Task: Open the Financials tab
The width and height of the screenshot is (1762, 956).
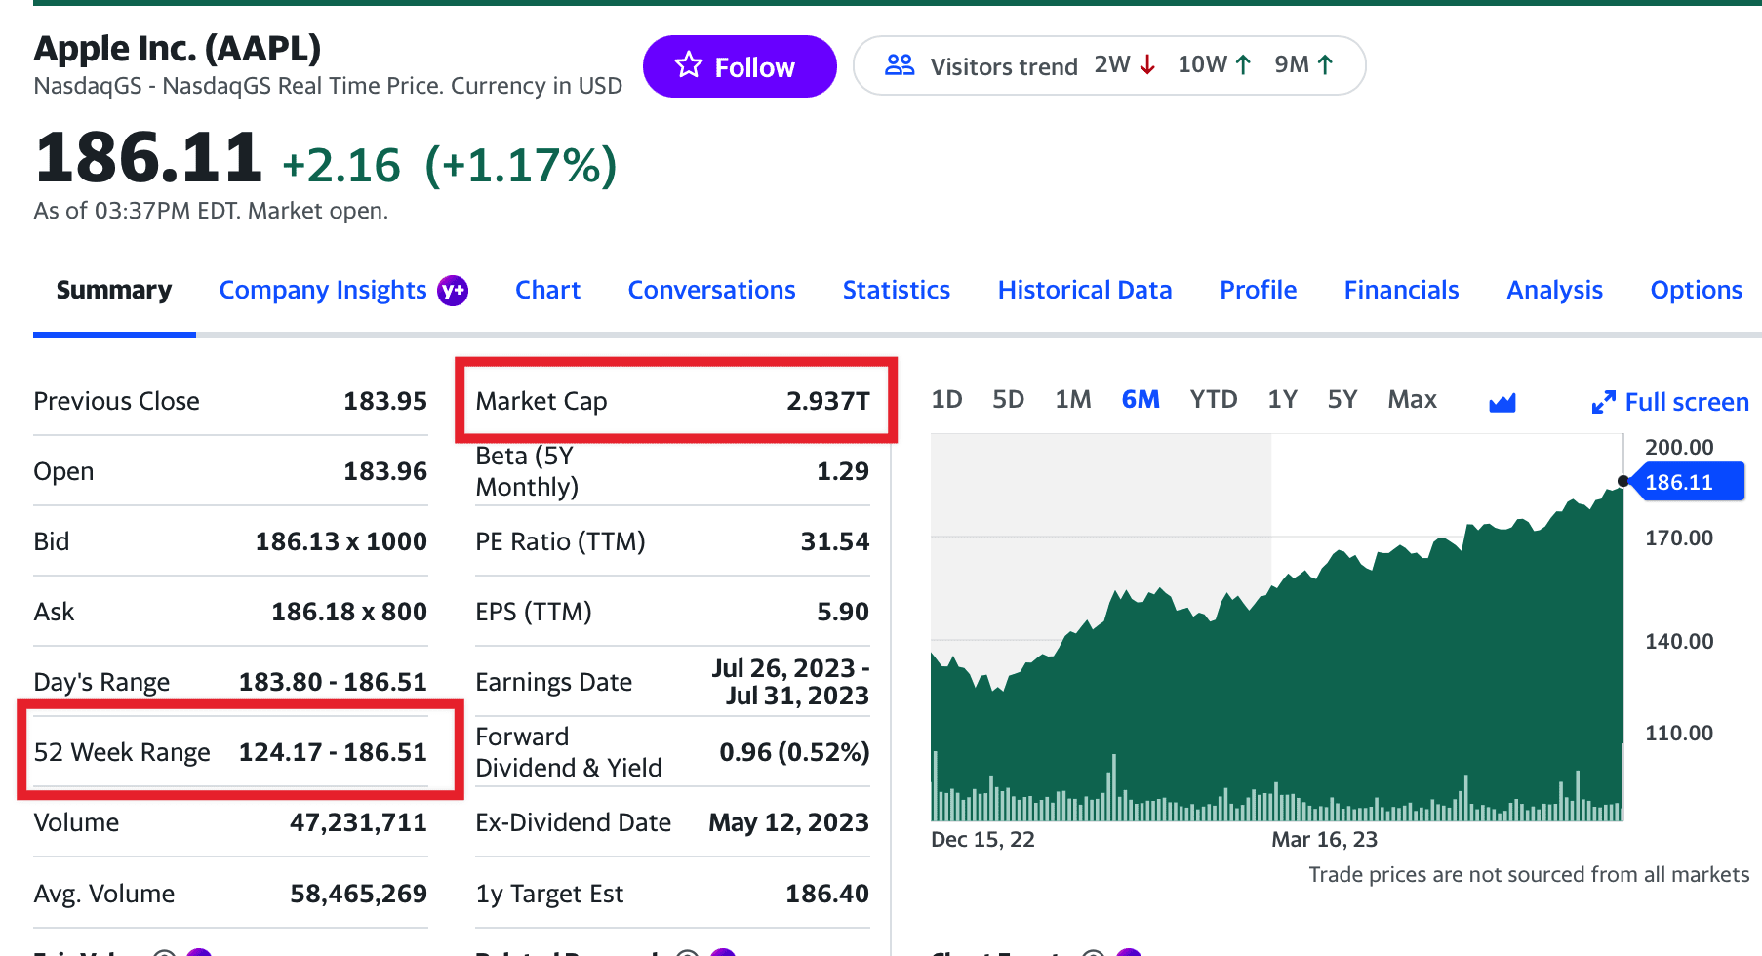Action: click(x=1401, y=290)
